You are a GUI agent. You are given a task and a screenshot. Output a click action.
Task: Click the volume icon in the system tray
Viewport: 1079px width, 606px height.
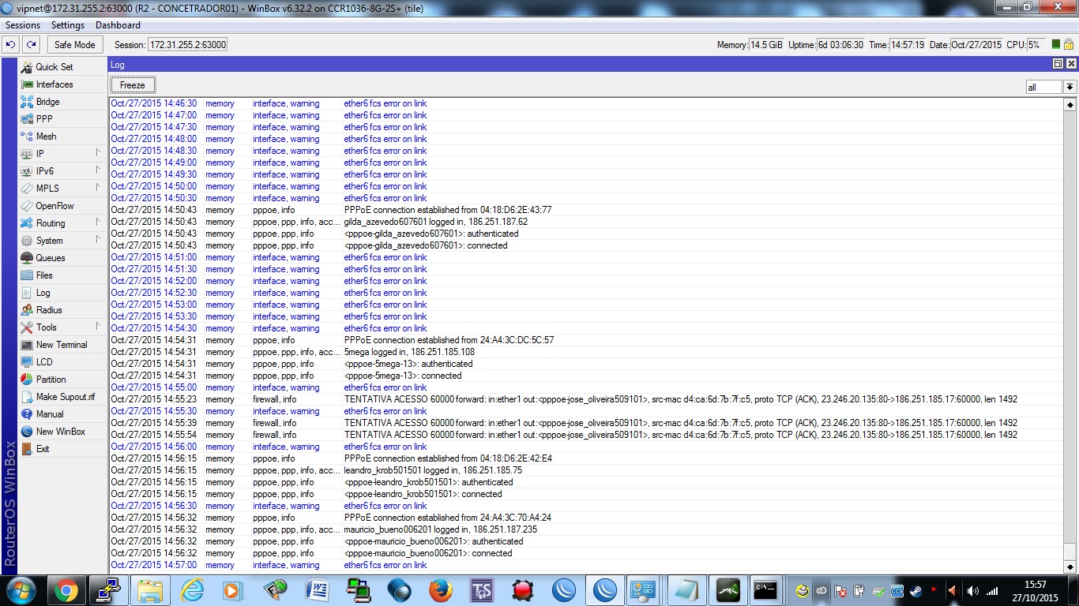(972, 591)
